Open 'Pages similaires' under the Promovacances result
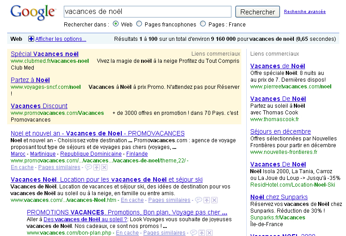 (x=59, y=167)
